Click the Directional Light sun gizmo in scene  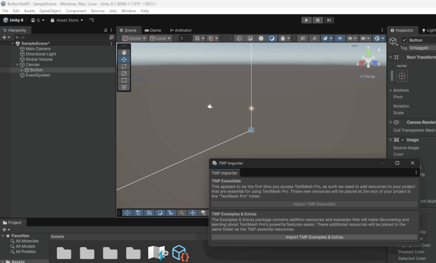tap(251, 108)
